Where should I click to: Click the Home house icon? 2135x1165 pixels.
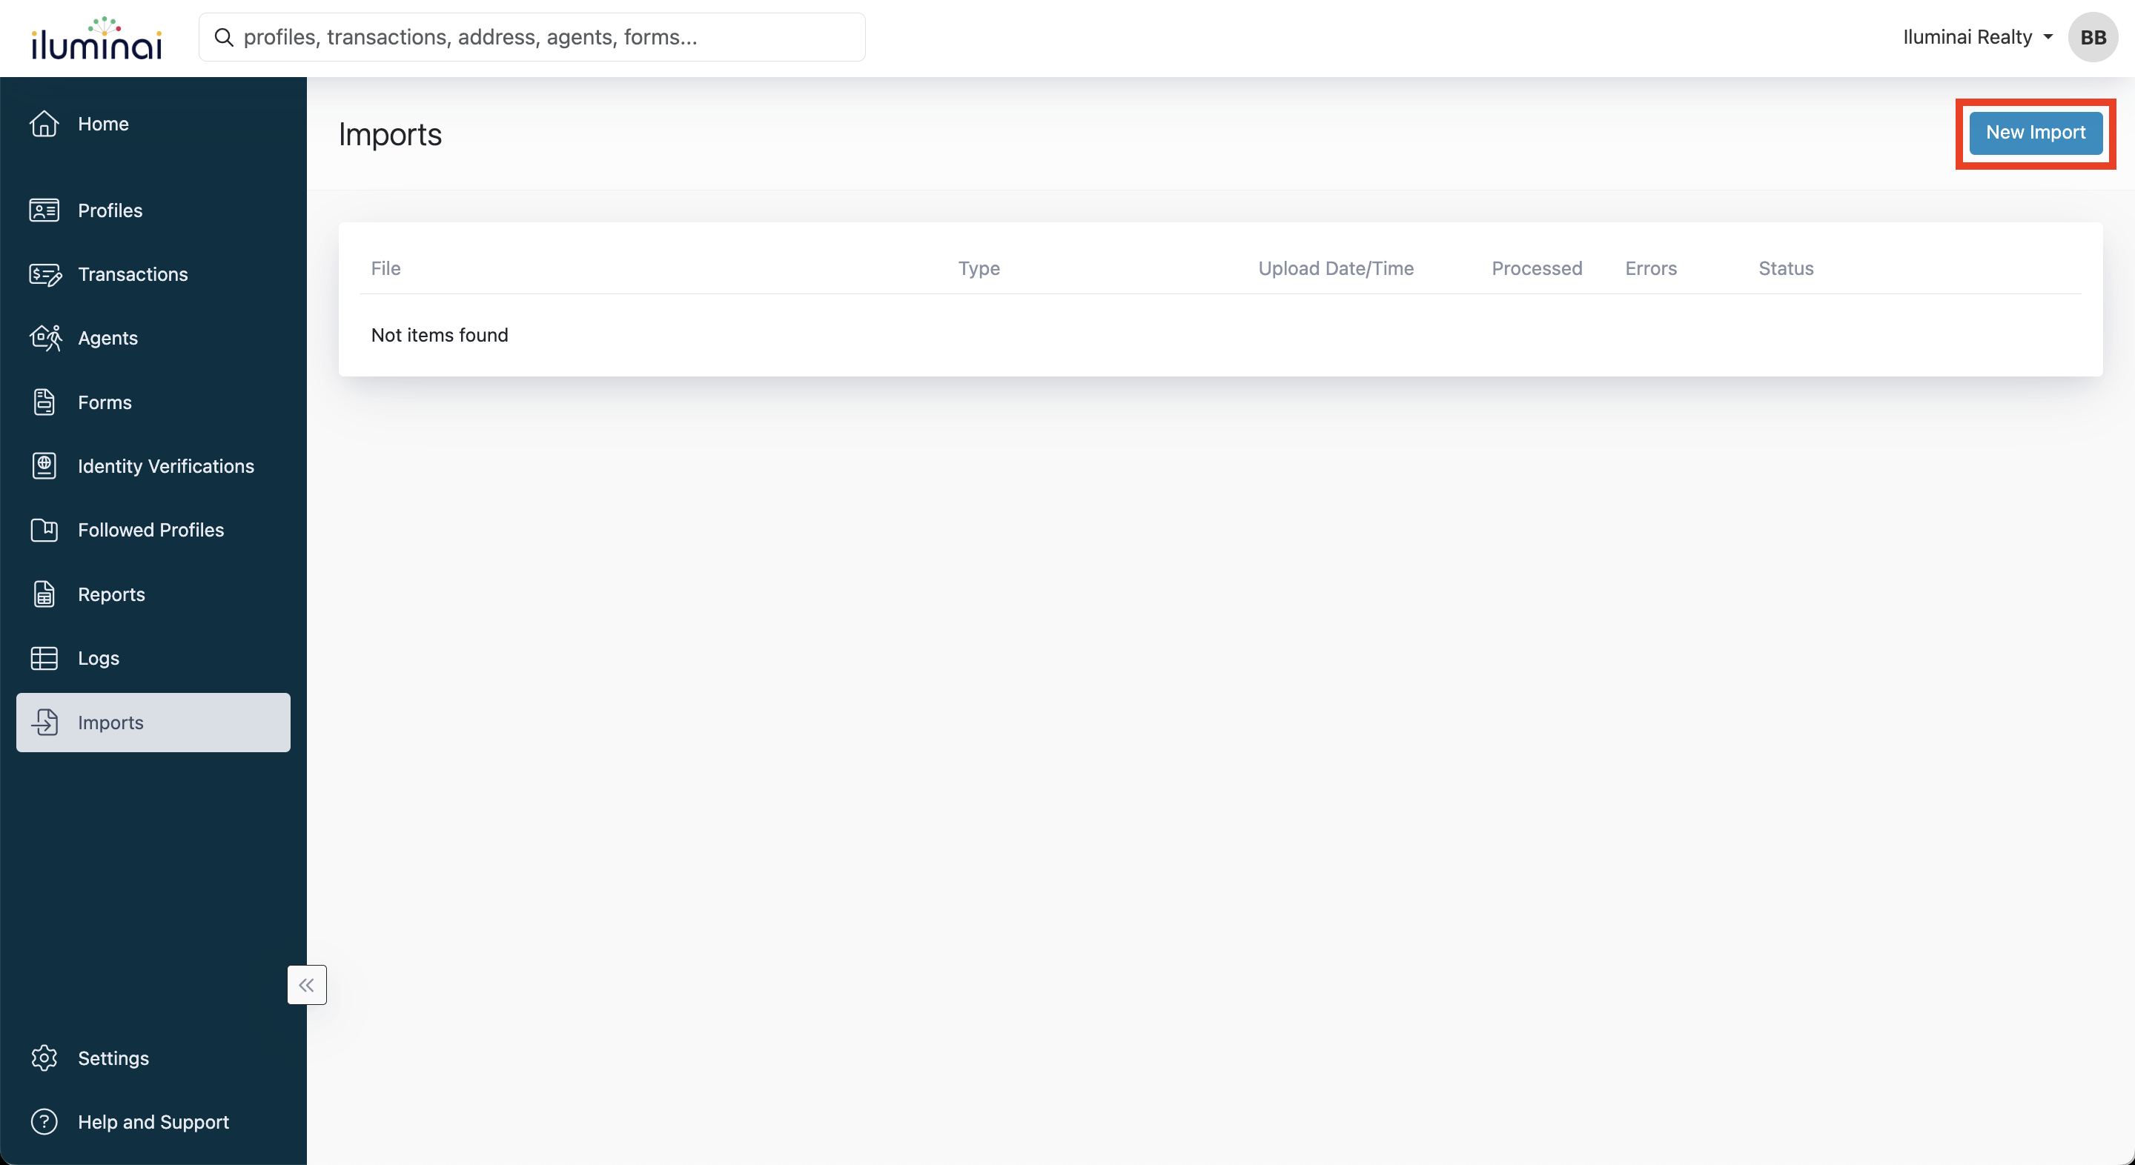tap(44, 124)
